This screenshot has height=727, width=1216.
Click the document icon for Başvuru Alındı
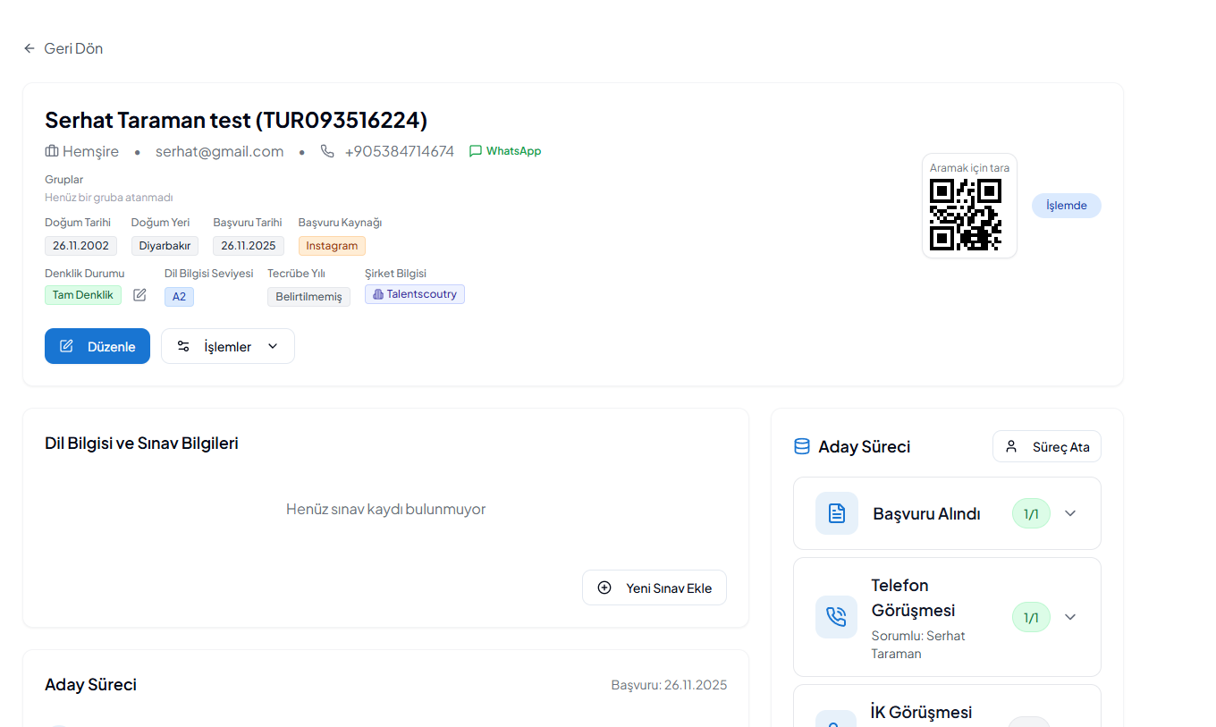tap(837, 513)
